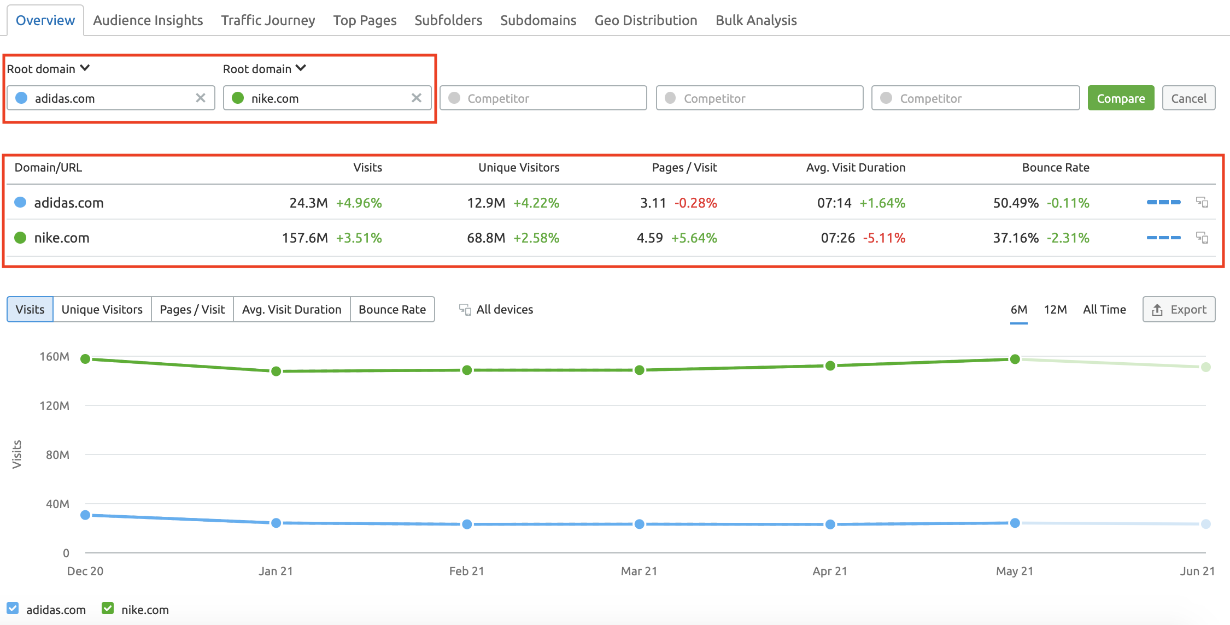
Task: Select 12M time range
Action: (1056, 310)
